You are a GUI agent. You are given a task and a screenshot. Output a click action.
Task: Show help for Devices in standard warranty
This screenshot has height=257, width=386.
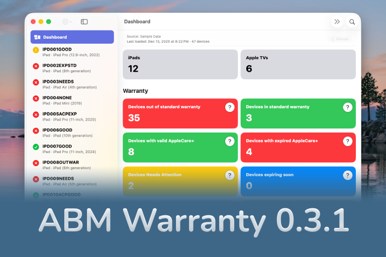click(348, 107)
